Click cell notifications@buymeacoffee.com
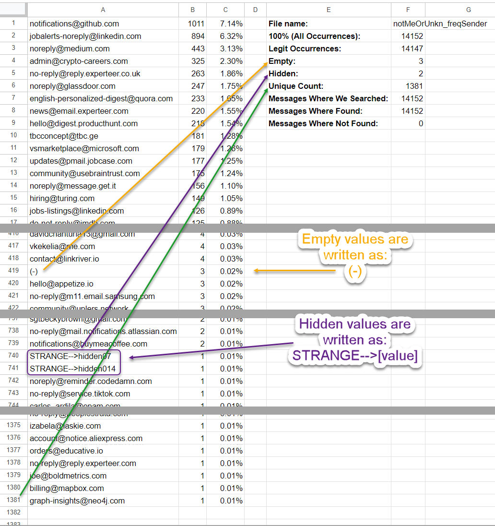 coord(103,344)
